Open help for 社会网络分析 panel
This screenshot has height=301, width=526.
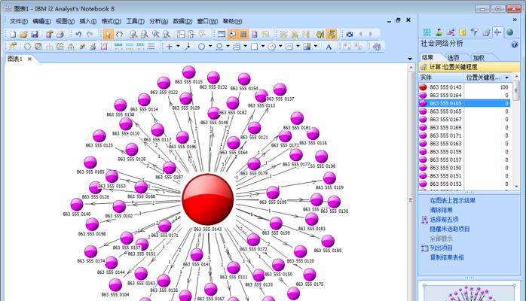click(x=514, y=44)
